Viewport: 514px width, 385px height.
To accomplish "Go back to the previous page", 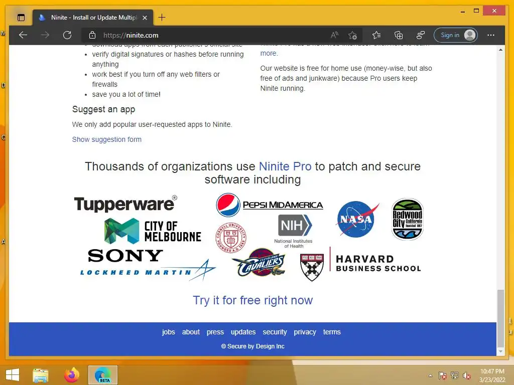I will click(x=23, y=35).
